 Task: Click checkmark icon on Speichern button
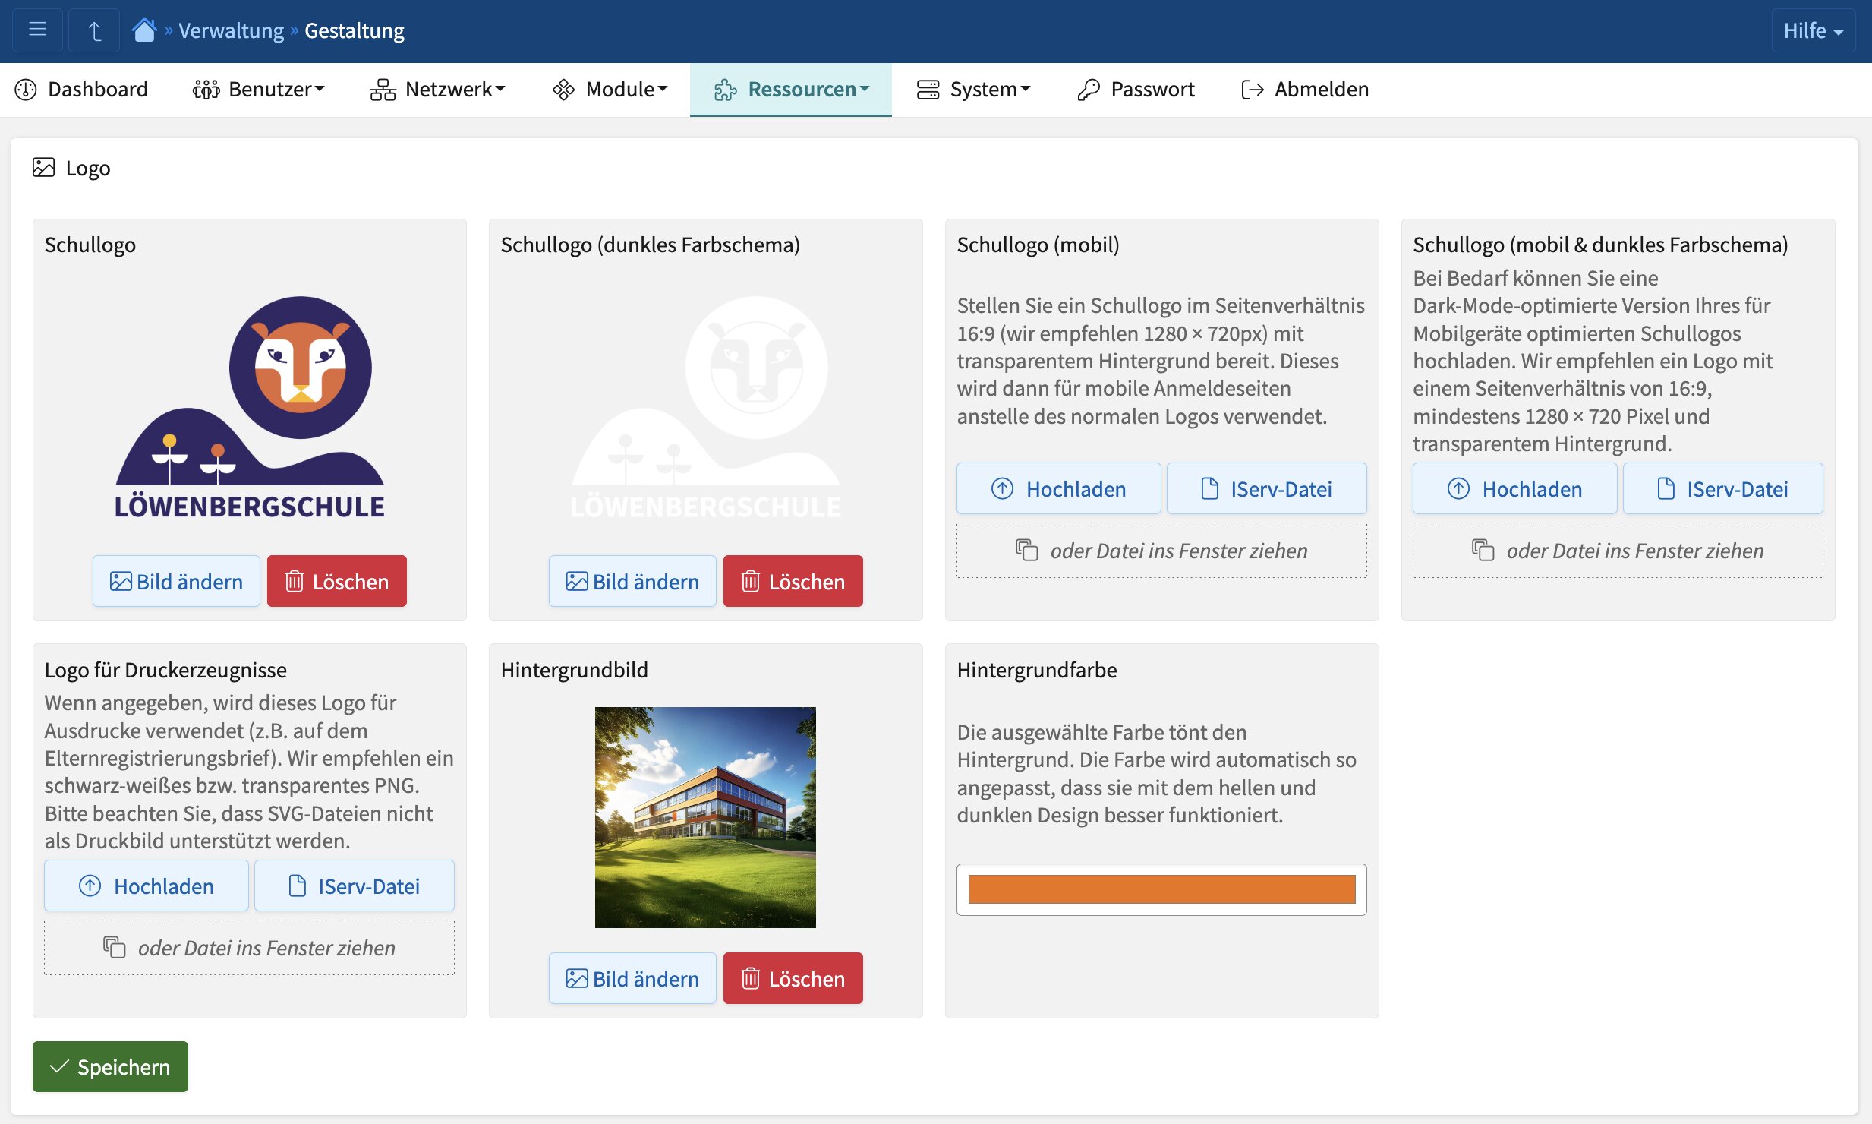(x=58, y=1066)
